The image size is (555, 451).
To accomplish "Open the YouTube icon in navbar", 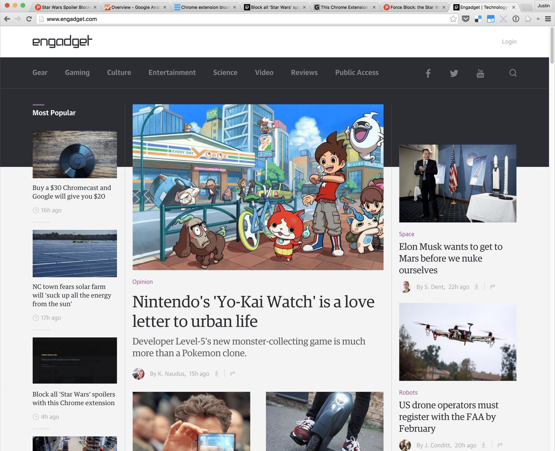I will [480, 73].
